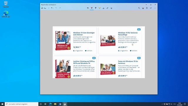Select the Papierkorb desktop icon
The height and width of the screenshot is (106, 188).
[6, 4]
